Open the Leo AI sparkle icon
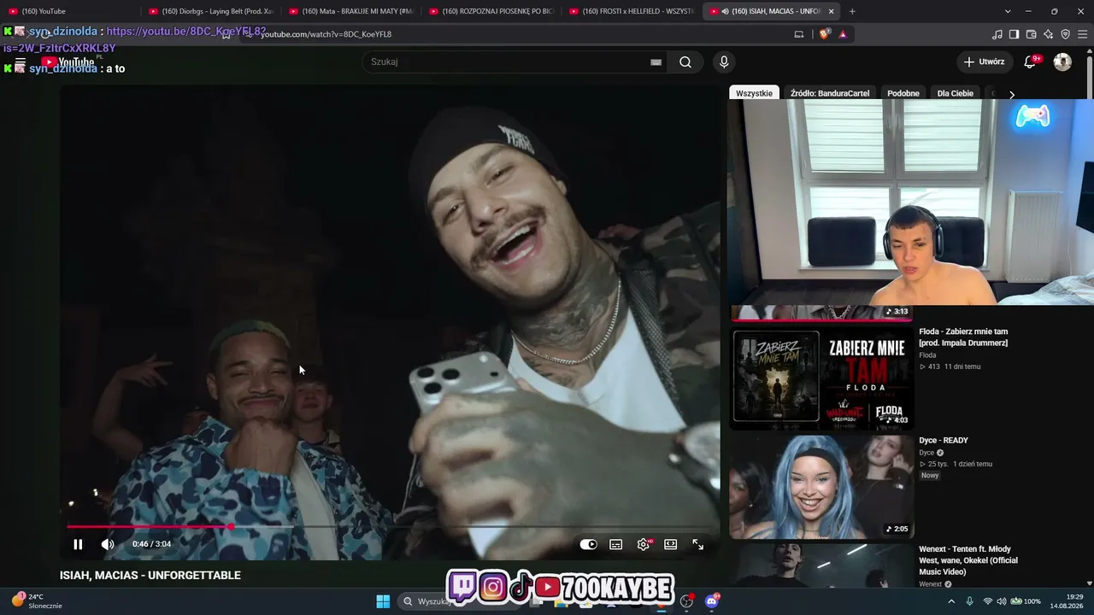The image size is (1094, 615). click(1049, 34)
